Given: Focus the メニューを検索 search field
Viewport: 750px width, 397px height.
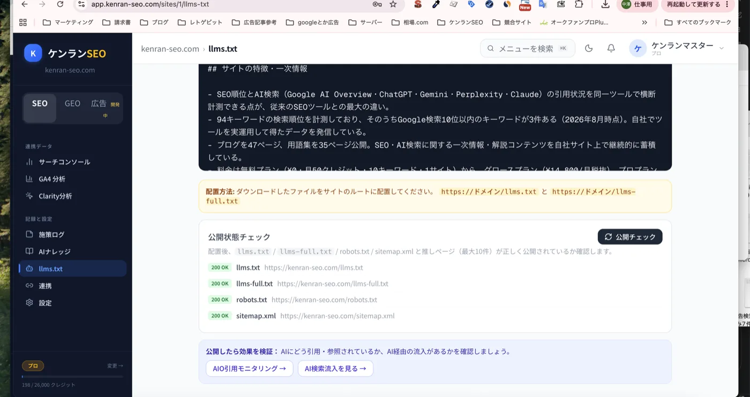Looking at the screenshot, I should [x=528, y=48].
